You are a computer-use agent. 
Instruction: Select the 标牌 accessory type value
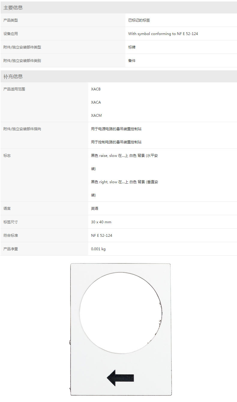coord(132,47)
